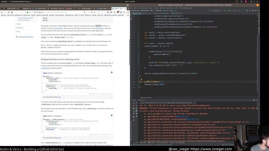Select first editor tab in IntelliJ

coord(137,13)
